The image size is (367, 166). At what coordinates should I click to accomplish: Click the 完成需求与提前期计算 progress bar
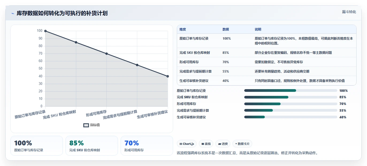(x=291, y=110)
